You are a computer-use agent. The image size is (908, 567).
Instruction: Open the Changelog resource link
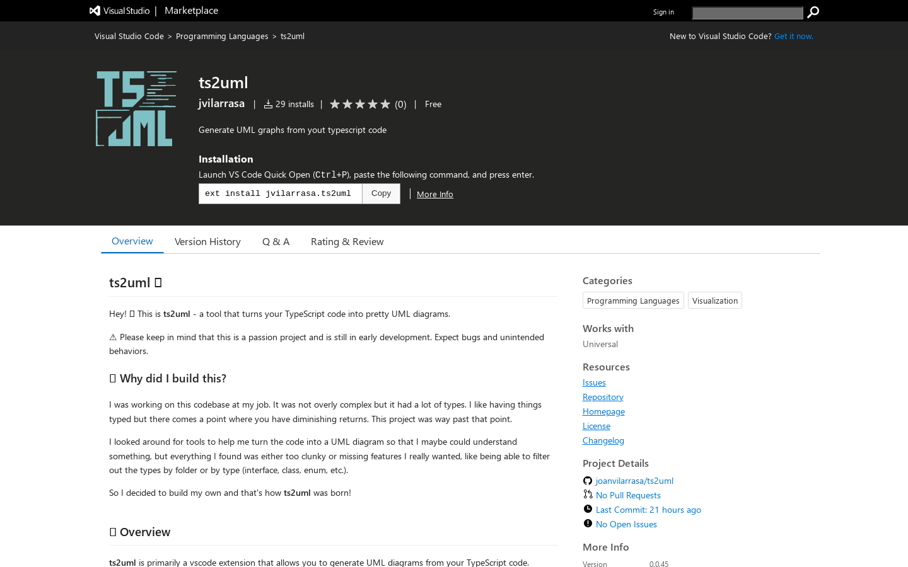tap(603, 440)
